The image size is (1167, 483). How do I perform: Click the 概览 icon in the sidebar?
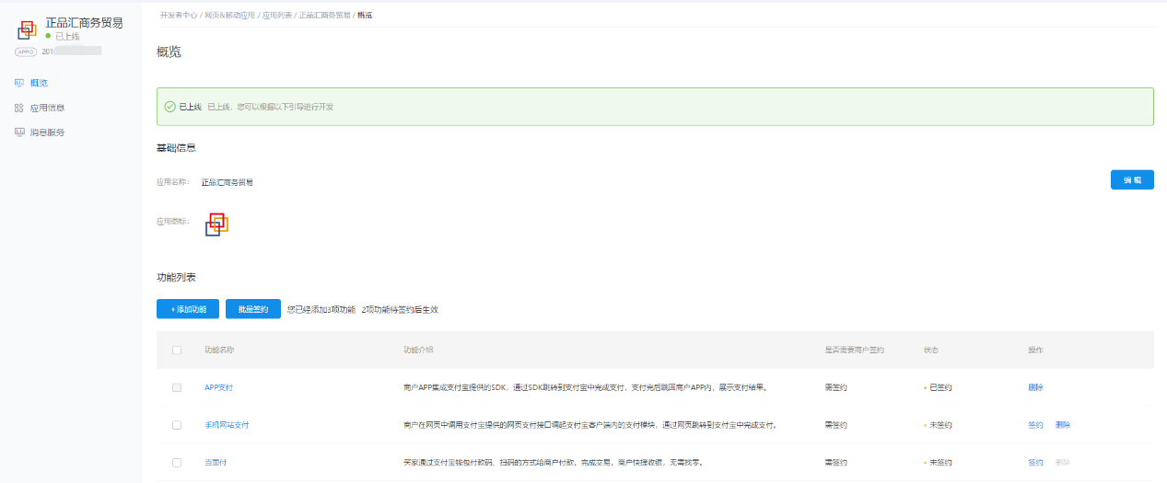pyautogui.click(x=19, y=83)
